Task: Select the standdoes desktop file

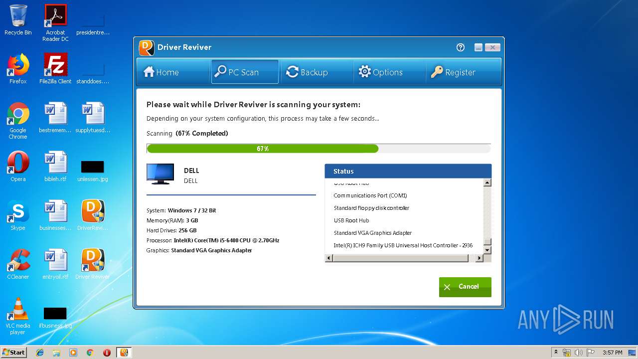Action: click(x=93, y=73)
